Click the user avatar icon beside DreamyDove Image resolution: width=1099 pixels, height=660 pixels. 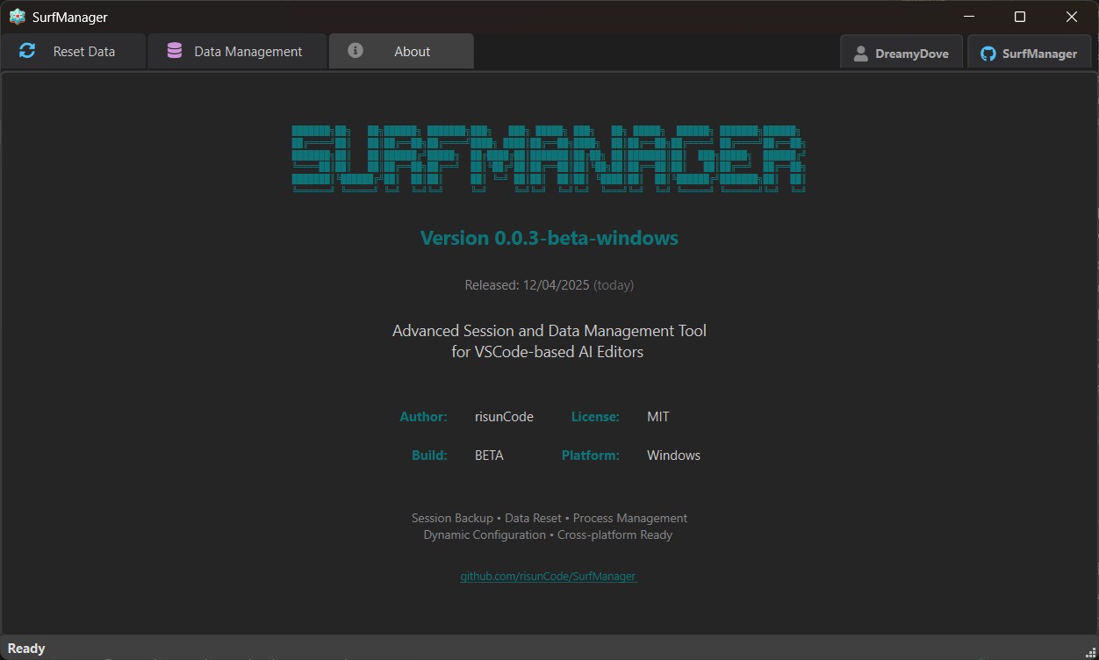coord(861,54)
